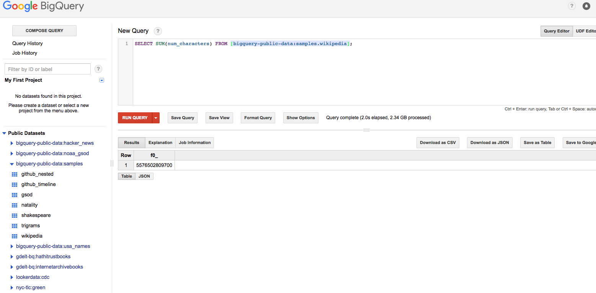Screen dimensions: 596x293
Task: Open Job History
Action: coord(25,53)
